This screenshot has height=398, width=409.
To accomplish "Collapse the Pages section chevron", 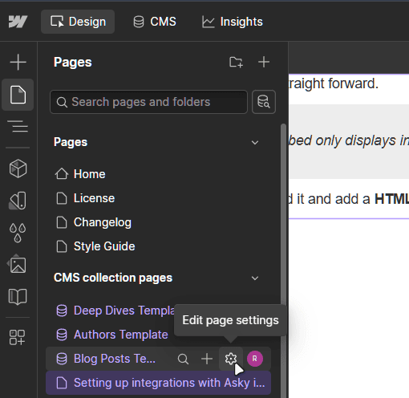I will 255,142.
